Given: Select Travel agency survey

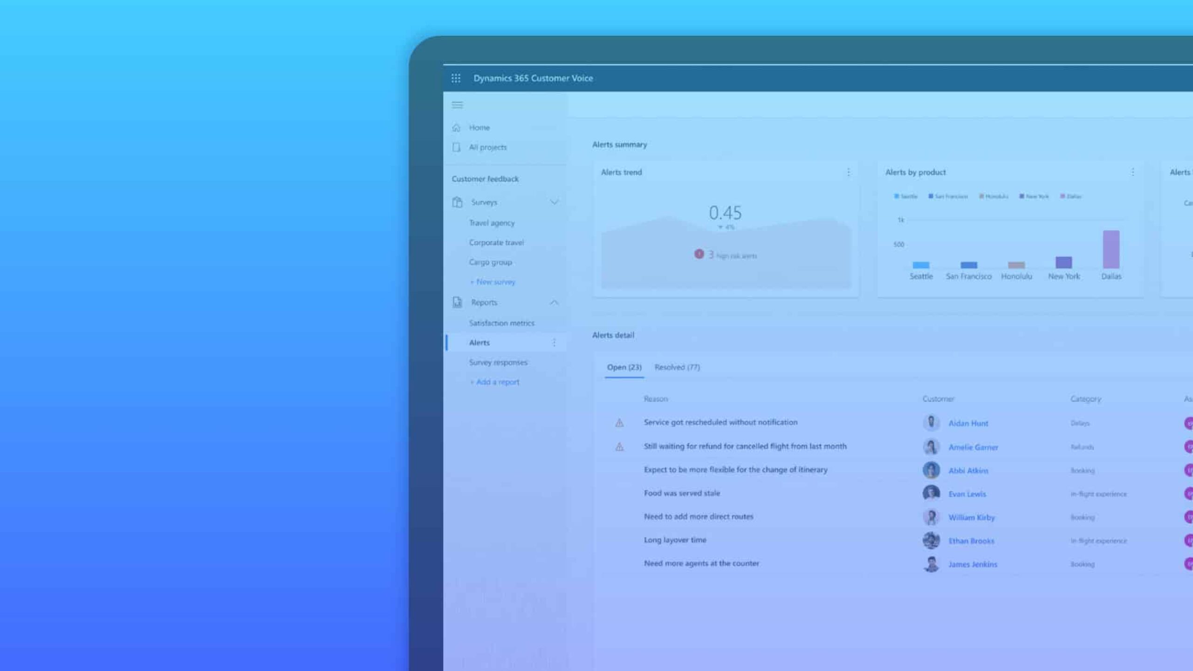Looking at the screenshot, I should [x=492, y=223].
